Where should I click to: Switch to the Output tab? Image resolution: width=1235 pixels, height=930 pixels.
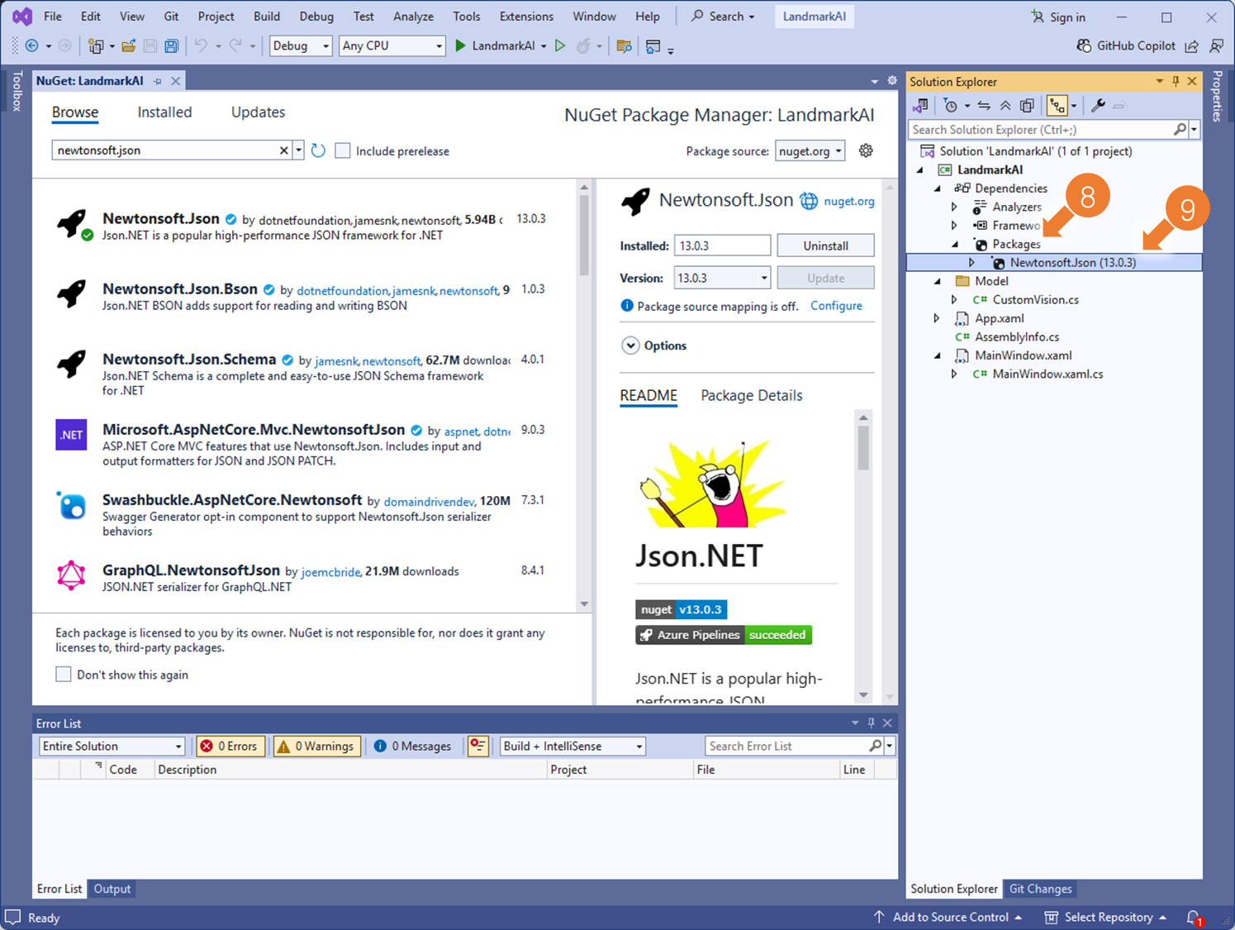coord(112,889)
